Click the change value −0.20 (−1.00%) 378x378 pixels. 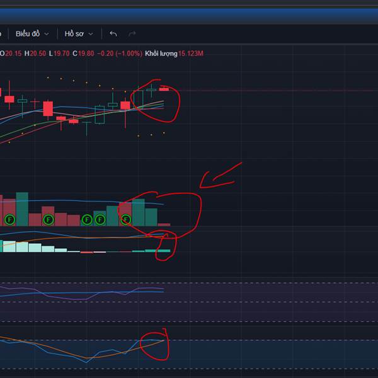point(120,54)
